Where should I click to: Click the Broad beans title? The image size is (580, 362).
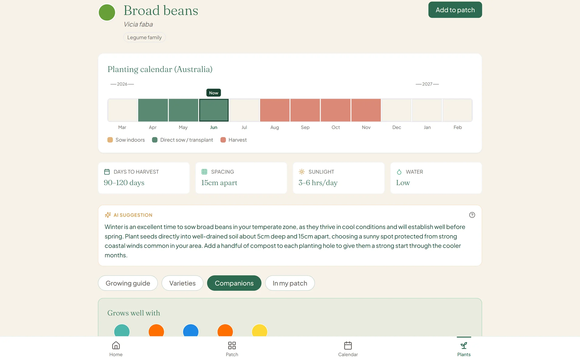[161, 11]
